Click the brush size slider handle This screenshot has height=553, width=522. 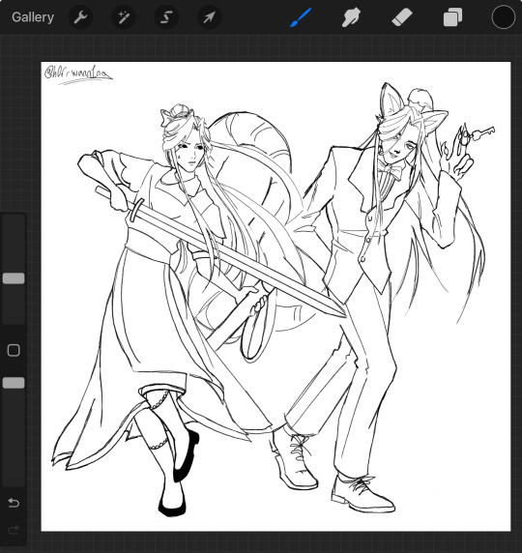(x=14, y=278)
